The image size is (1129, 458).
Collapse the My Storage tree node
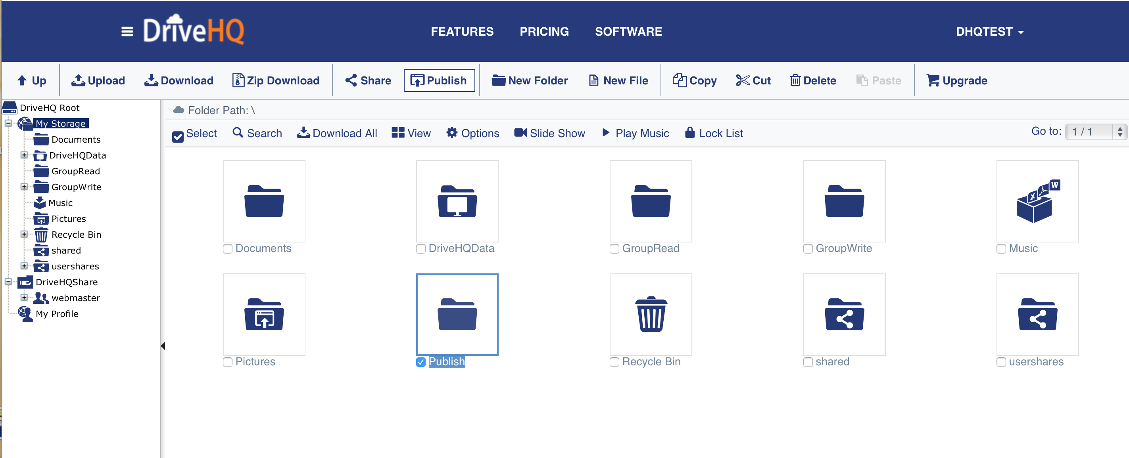click(x=8, y=124)
